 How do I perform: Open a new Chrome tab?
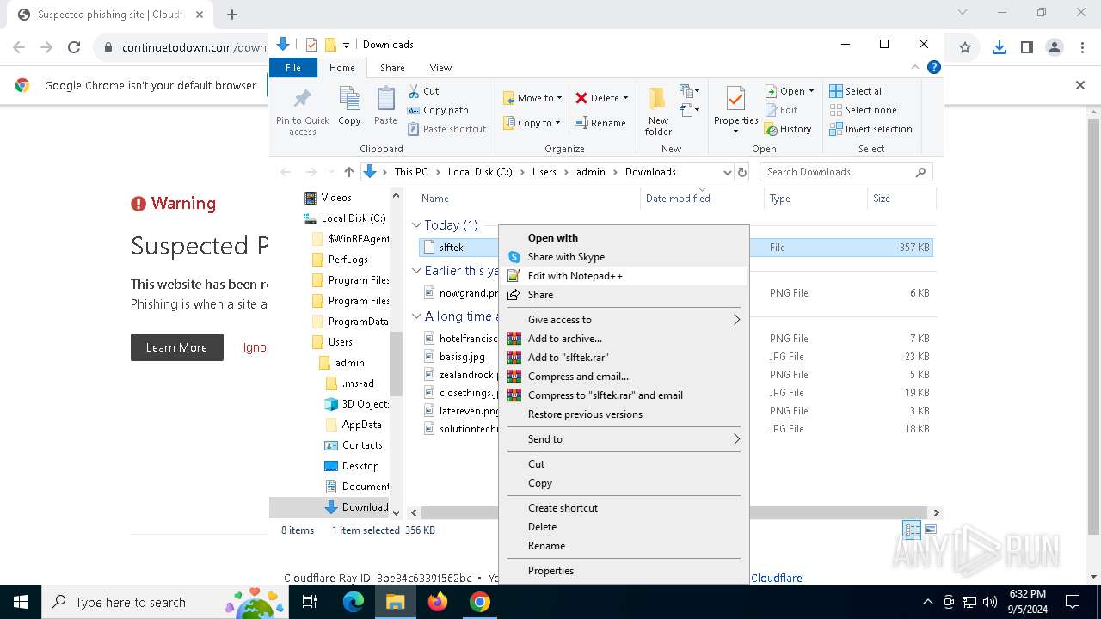(x=232, y=15)
